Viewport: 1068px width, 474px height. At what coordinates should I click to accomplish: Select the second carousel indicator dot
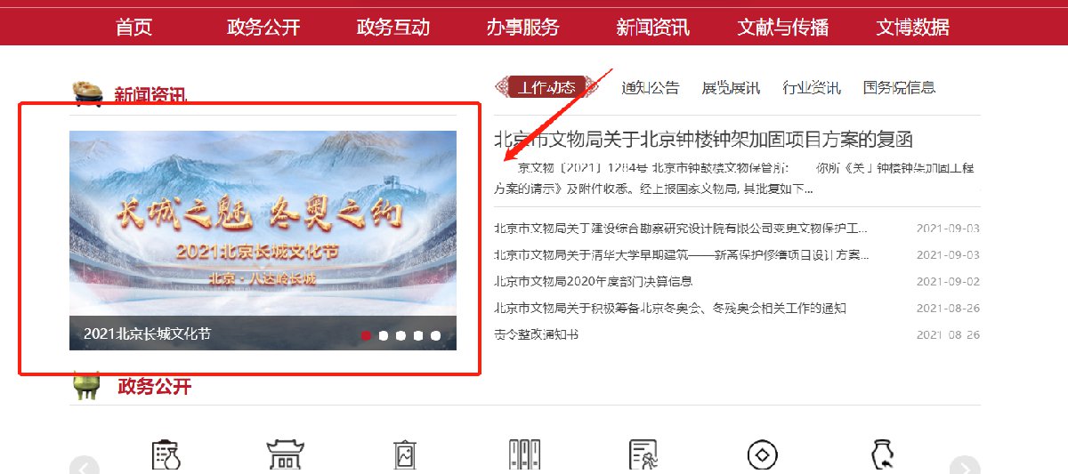pos(384,335)
